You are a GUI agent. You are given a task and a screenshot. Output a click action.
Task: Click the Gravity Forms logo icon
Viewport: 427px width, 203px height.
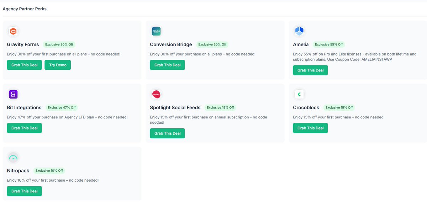[13, 31]
